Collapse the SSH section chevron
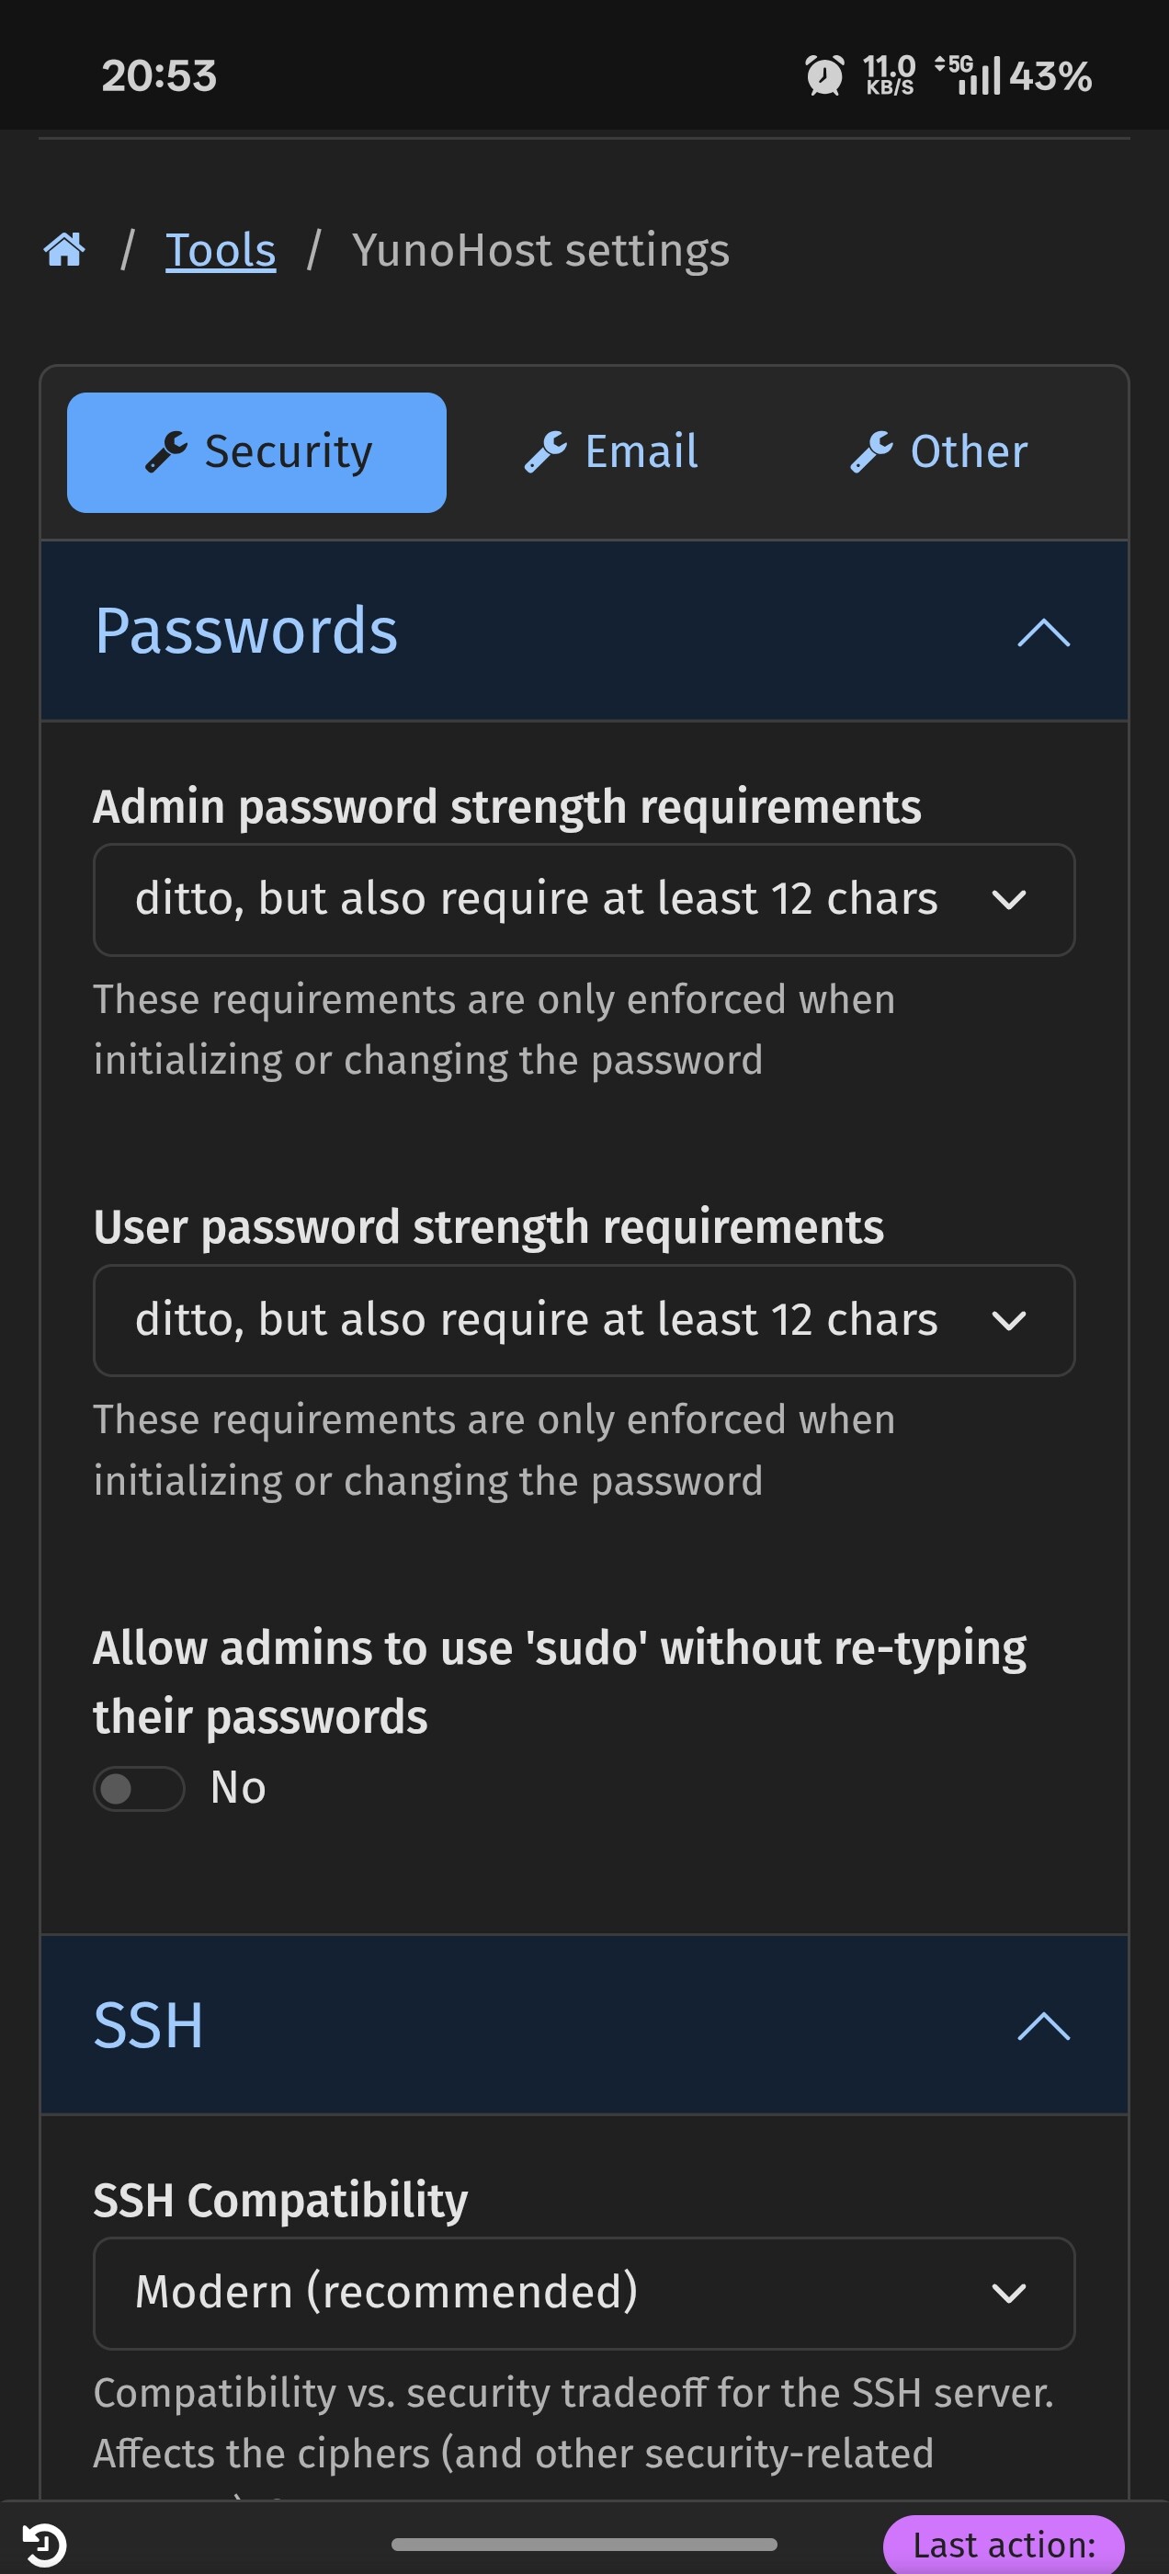Viewport: 1169px width, 2574px height. [x=1043, y=2025]
